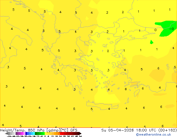Pick the bright red swatch in color scale

tap(63, 133)
